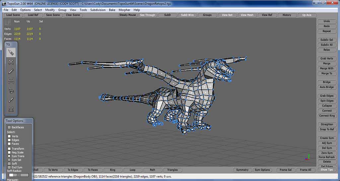The height and width of the screenshot is (181, 340).
Task: Toggle the View Net button
Action: click(227, 15)
